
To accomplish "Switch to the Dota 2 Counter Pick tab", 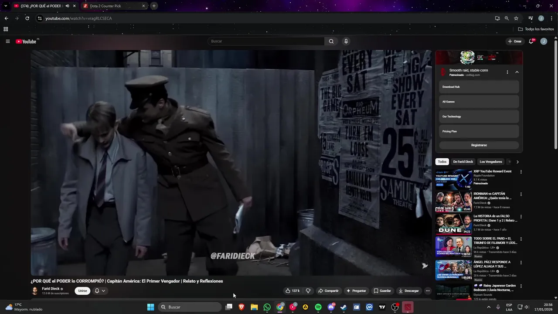I will click(113, 6).
